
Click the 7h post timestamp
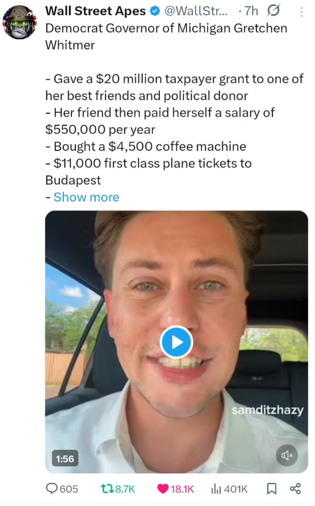pos(250,11)
